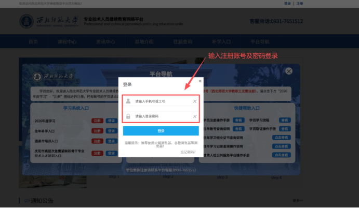Open the 基地介绍 navigation tab

click(144, 42)
